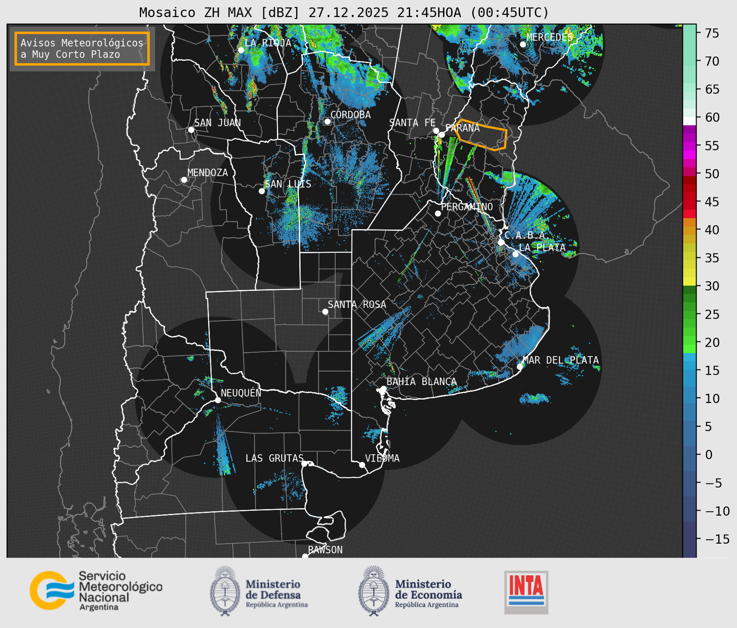This screenshot has width=737, height=628.
Task: Click the Las Grutas city marker
Action: pyautogui.click(x=304, y=463)
